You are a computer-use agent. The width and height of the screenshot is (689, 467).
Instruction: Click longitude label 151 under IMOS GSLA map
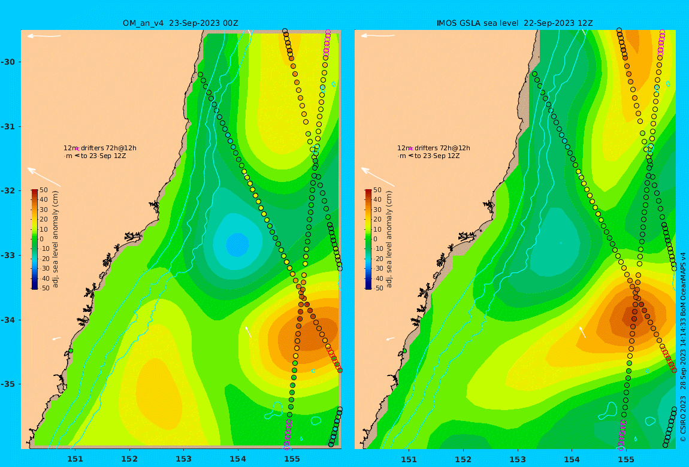409,459
